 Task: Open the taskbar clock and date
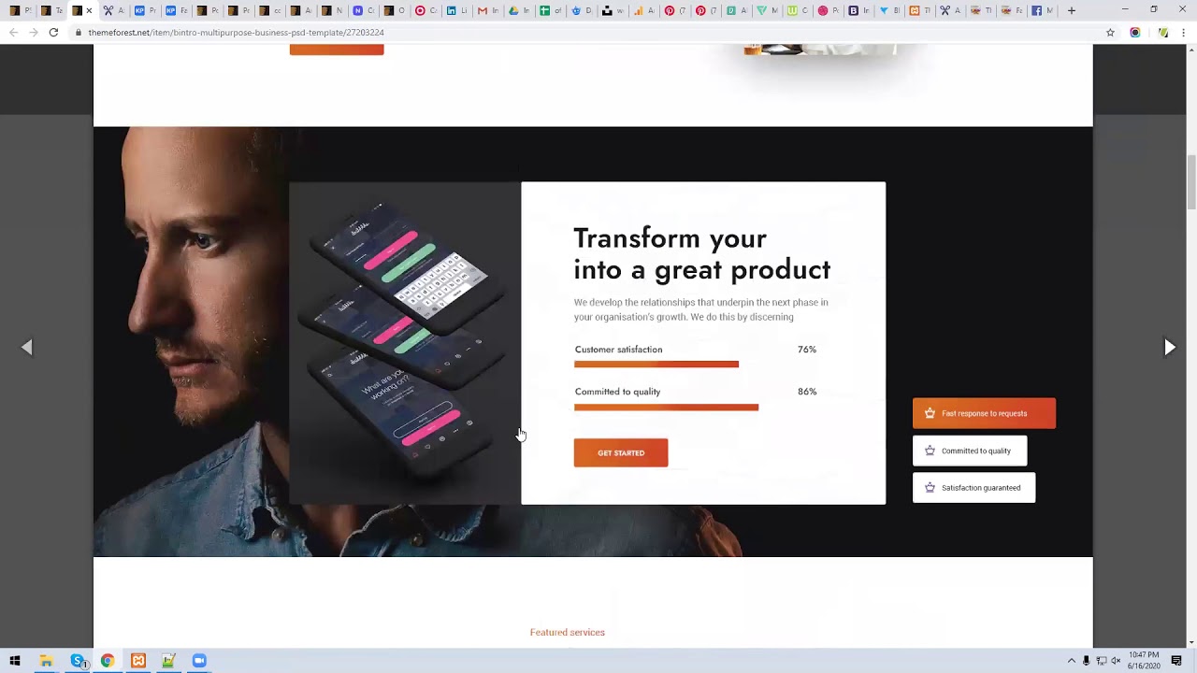tap(1144, 661)
